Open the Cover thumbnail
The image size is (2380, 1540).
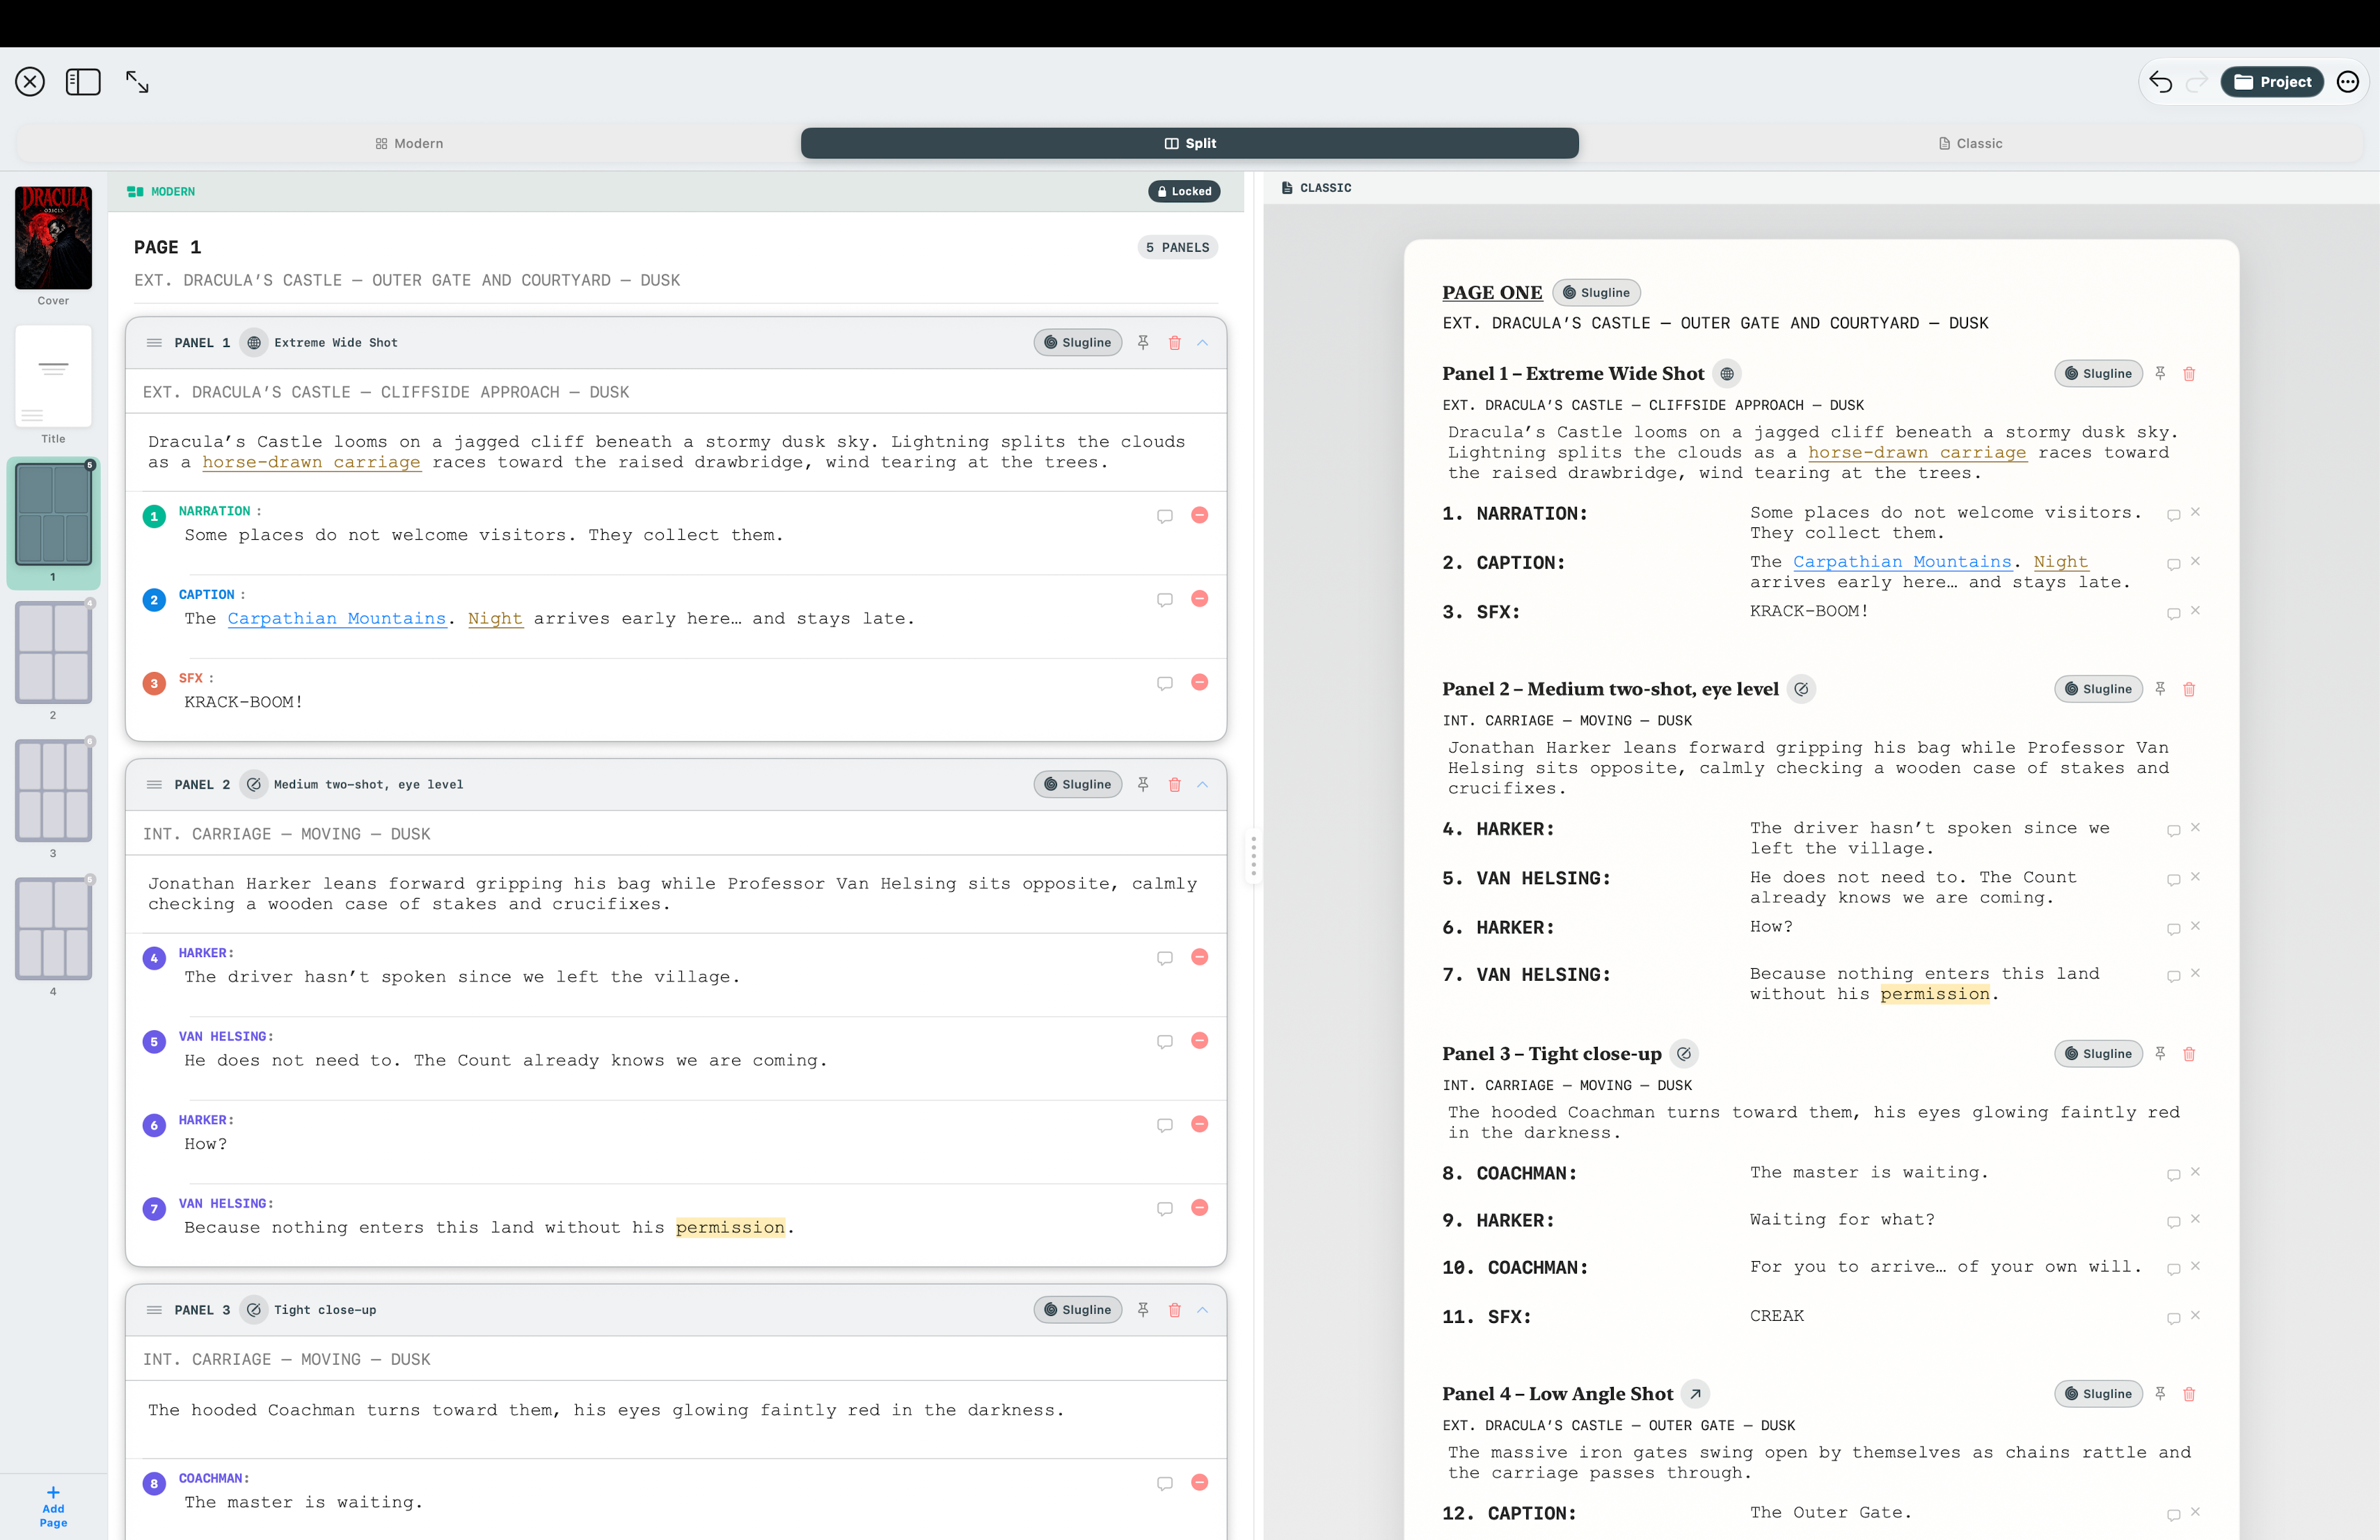[x=53, y=238]
